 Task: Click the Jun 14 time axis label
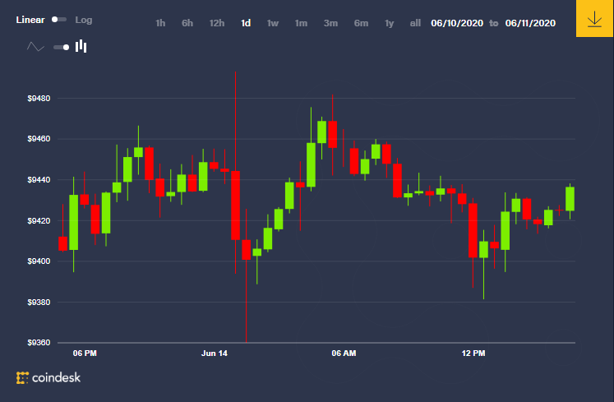[215, 353]
